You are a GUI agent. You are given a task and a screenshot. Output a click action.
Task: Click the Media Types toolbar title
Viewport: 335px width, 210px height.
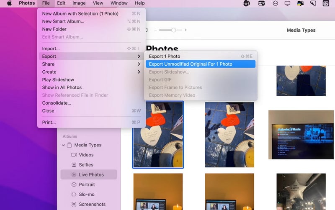tap(301, 30)
